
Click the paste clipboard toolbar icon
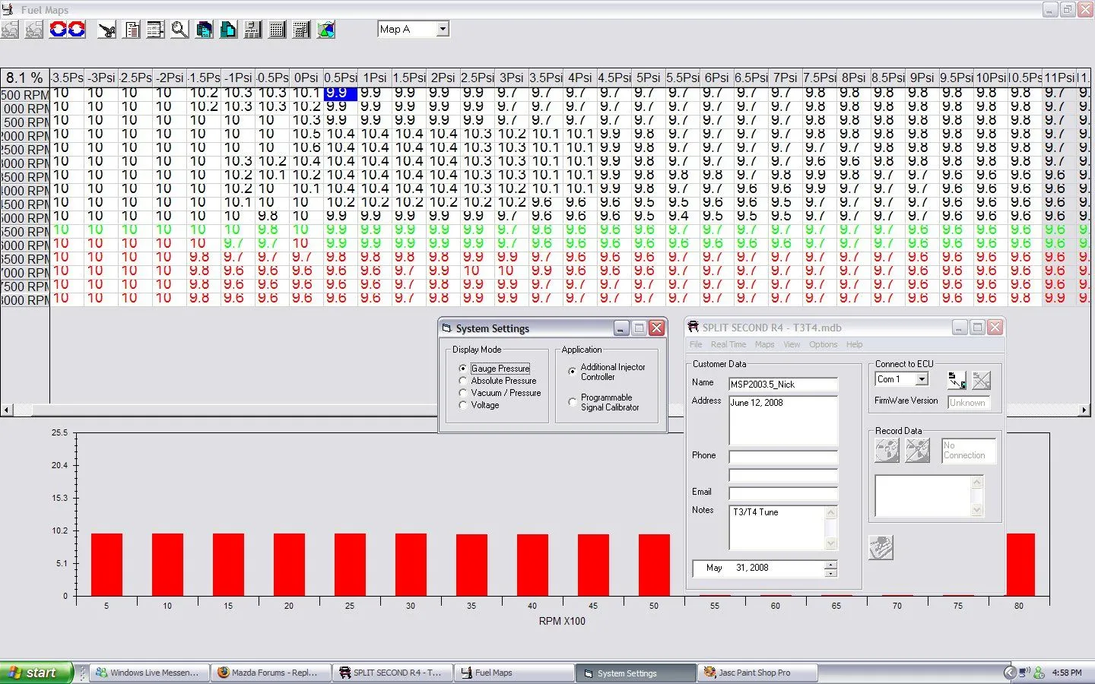(228, 30)
